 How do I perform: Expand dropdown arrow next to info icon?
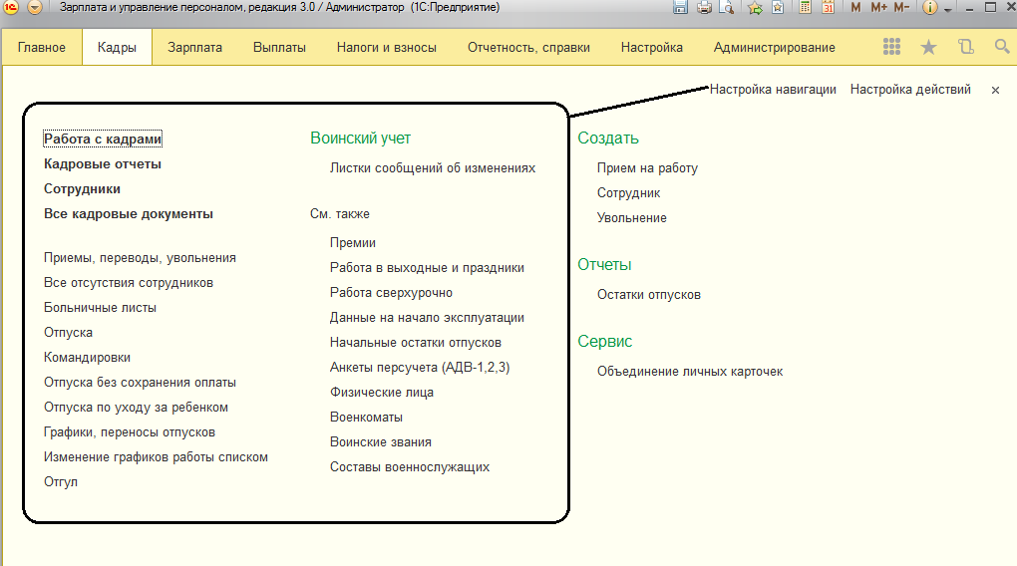pos(947,8)
